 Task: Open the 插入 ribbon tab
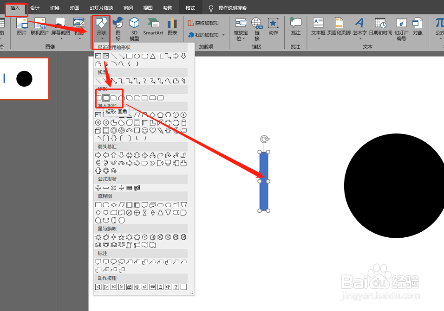click(x=15, y=8)
